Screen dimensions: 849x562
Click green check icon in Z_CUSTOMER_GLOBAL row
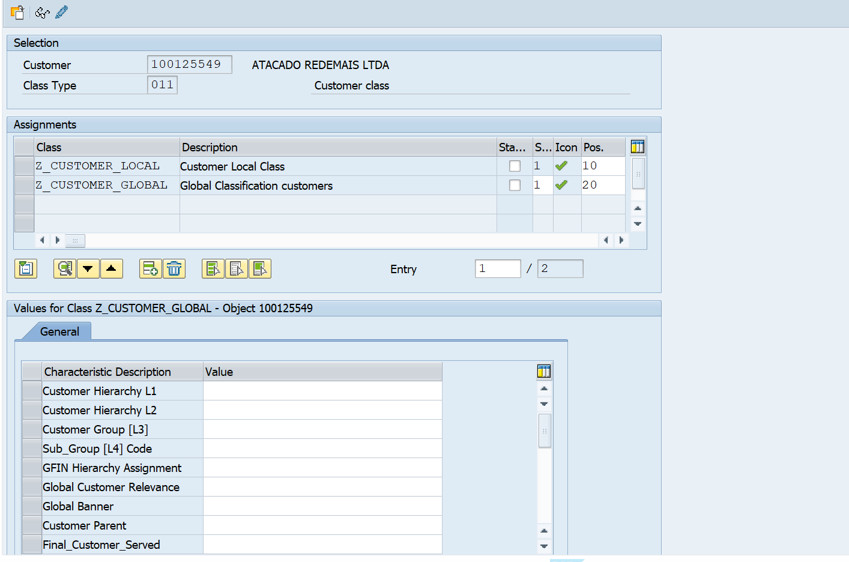tap(561, 185)
